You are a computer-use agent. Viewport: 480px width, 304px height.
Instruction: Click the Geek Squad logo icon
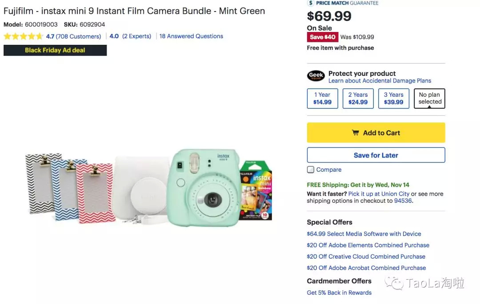coord(316,76)
